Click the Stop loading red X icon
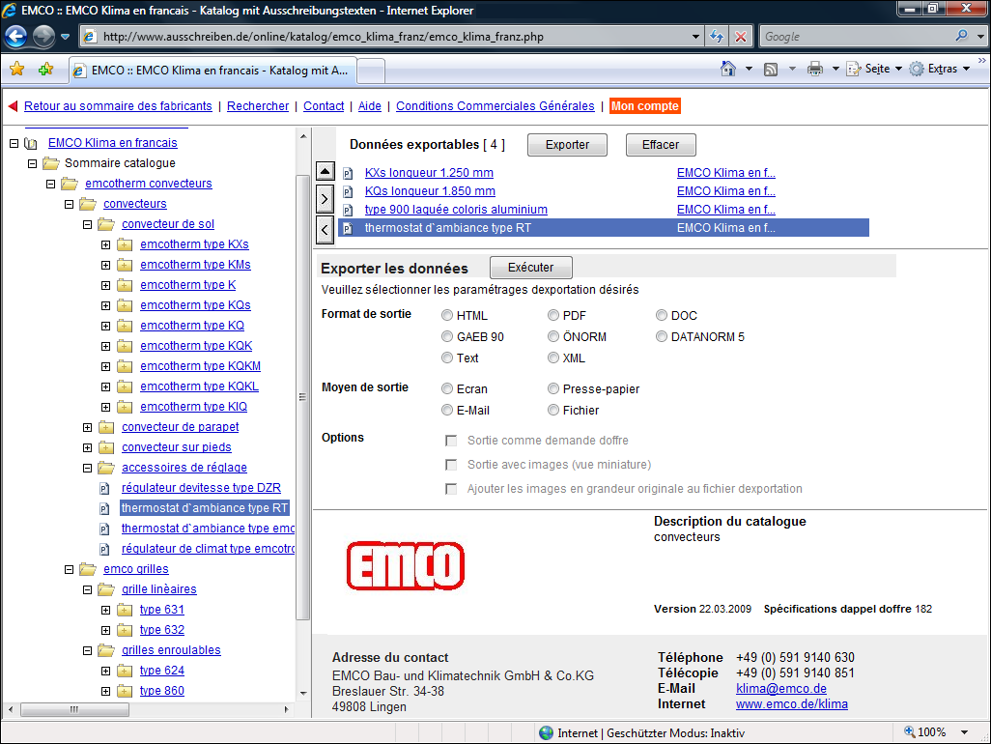 pos(741,37)
